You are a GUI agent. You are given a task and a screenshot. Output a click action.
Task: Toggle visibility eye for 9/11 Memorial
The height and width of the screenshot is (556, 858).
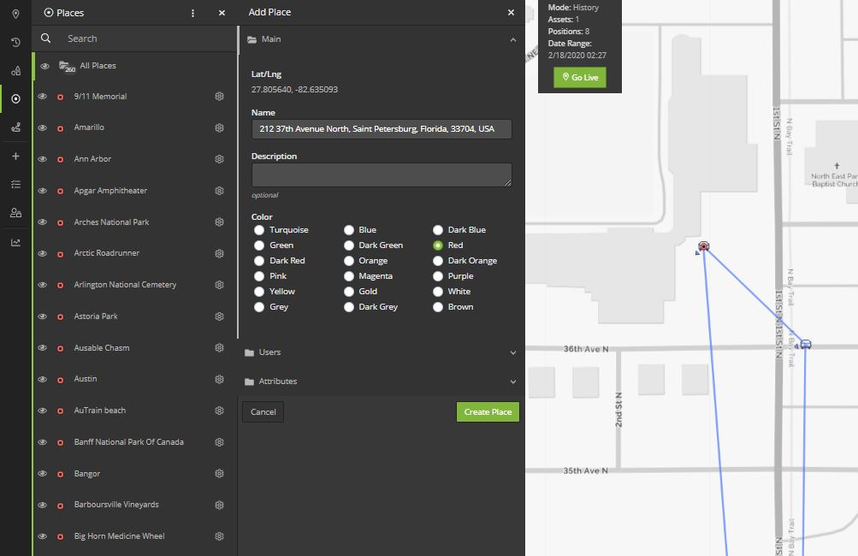(42, 97)
